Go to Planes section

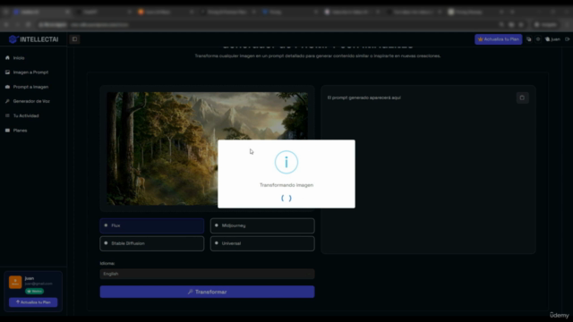tap(20, 131)
